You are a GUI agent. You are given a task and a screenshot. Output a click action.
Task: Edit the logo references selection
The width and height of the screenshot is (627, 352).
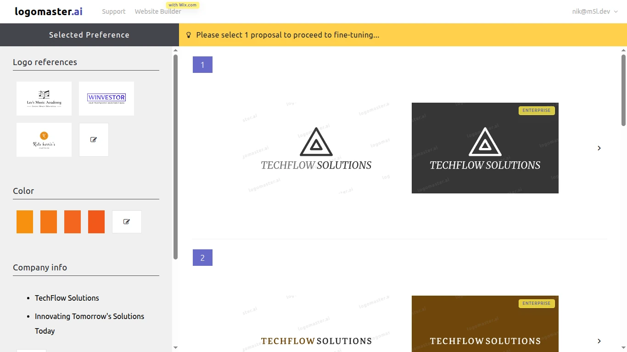click(x=94, y=140)
